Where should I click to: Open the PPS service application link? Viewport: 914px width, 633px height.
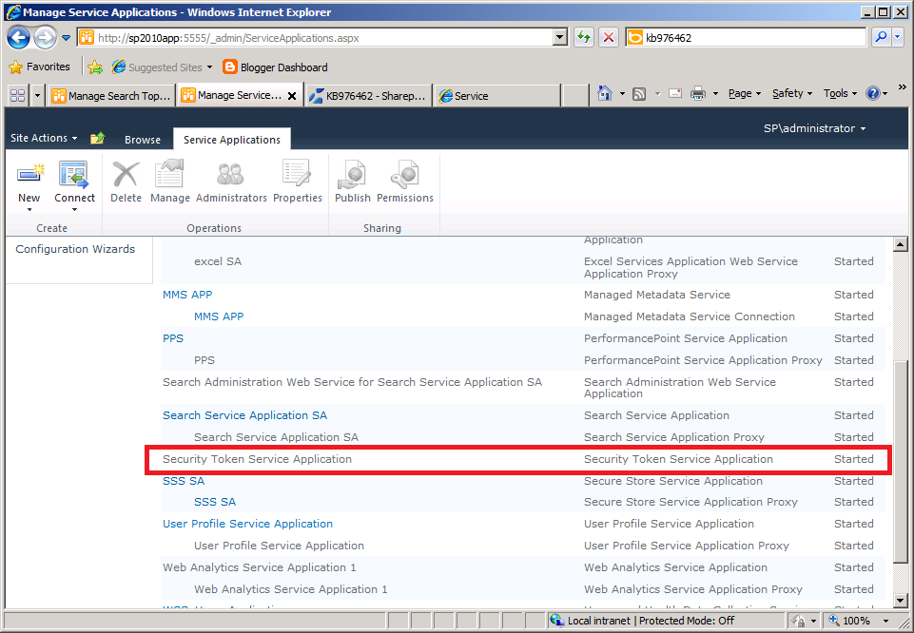pyautogui.click(x=173, y=338)
